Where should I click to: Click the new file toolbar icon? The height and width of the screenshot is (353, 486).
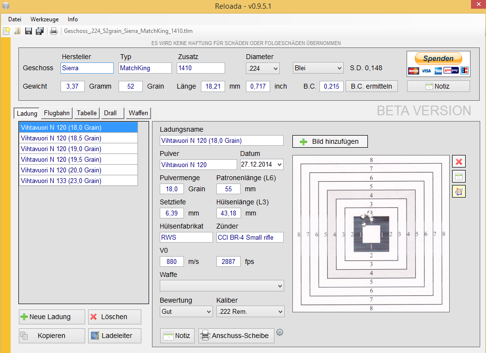pos(6,31)
